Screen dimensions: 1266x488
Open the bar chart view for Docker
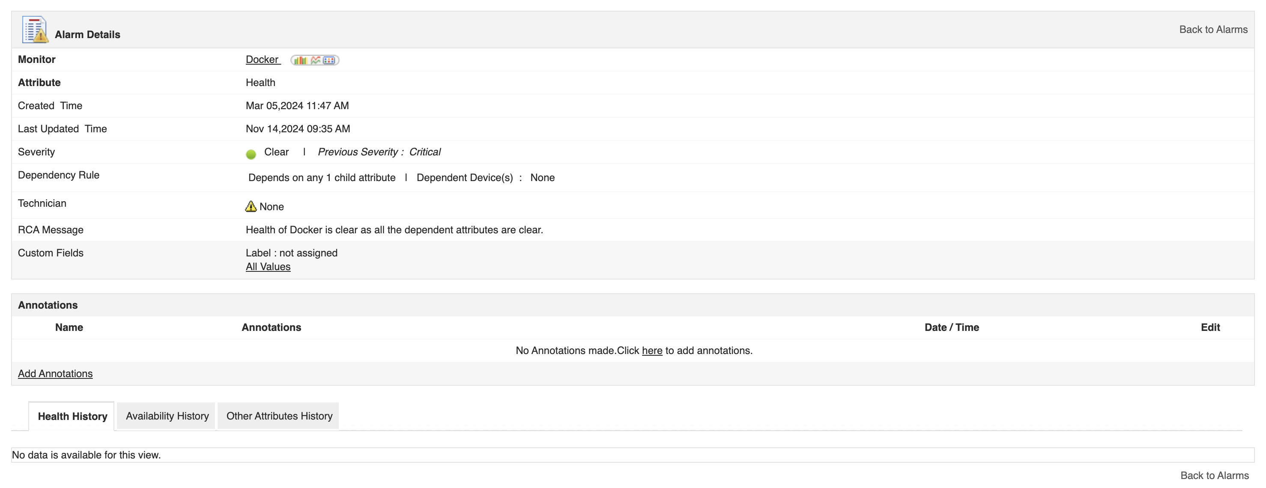301,60
